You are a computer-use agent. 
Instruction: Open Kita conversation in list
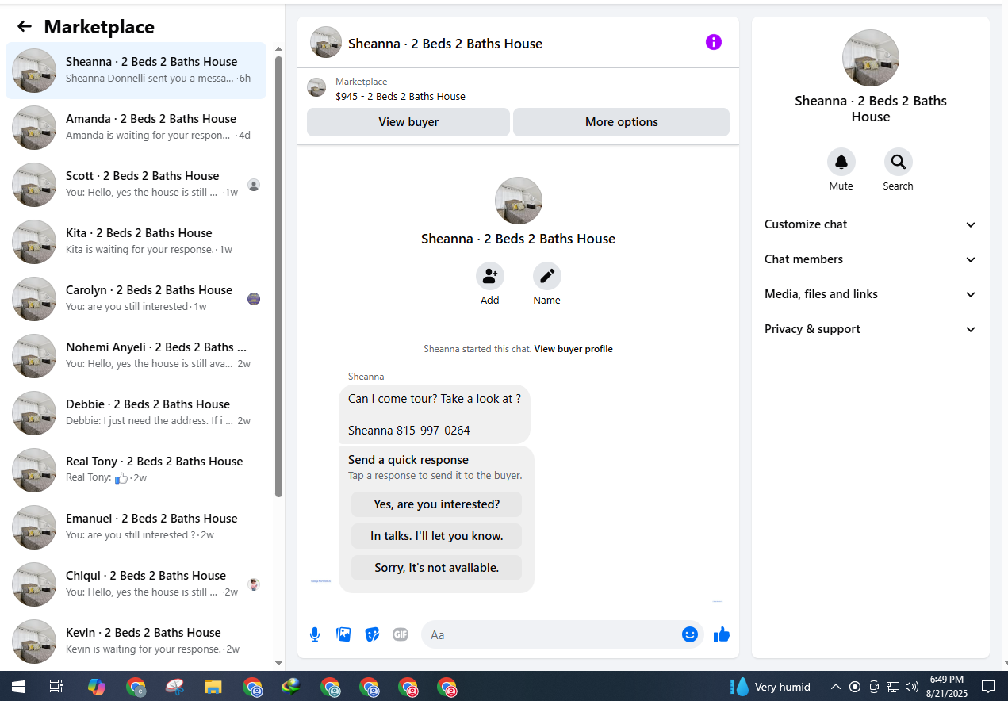coord(136,242)
